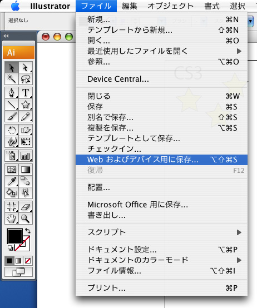Select the Zoom magnifier tool
Image resolution: width=257 pixels, height=308 pixels.
coord(26,218)
